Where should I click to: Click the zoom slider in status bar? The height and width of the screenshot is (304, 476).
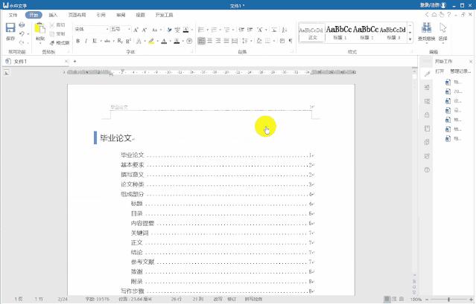click(x=448, y=299)
